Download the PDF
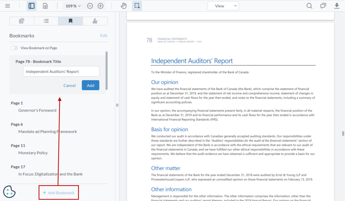The image size is (345, 201). coord(337,5)
